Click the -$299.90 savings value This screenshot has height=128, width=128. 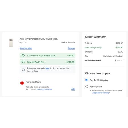point(119,48)
